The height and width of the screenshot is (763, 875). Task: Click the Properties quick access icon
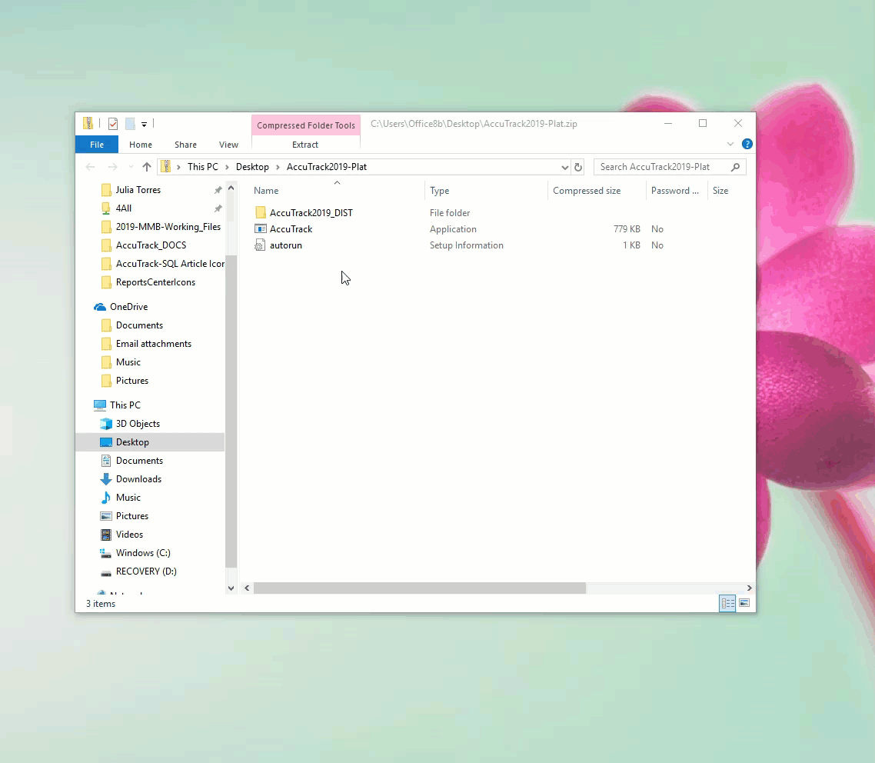pyautogui.click(x=113, y=124)
